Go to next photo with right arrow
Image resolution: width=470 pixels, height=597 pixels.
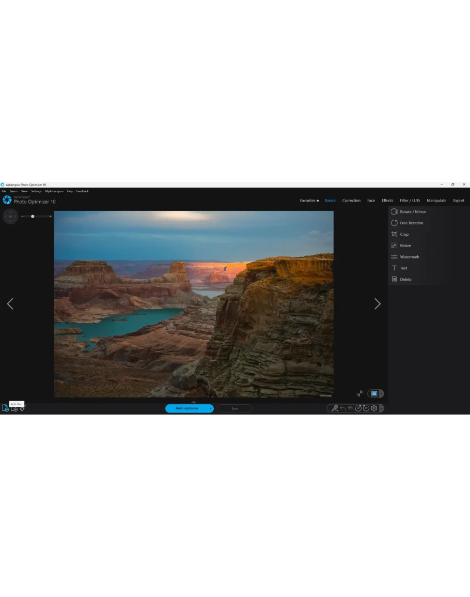click(377, 304)
